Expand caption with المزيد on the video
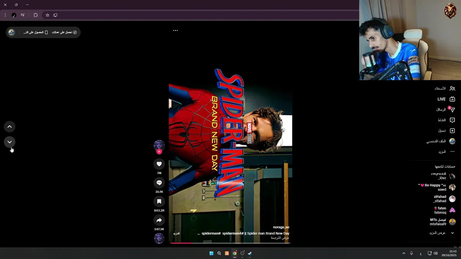461x259 pixels. click(176, 233)
